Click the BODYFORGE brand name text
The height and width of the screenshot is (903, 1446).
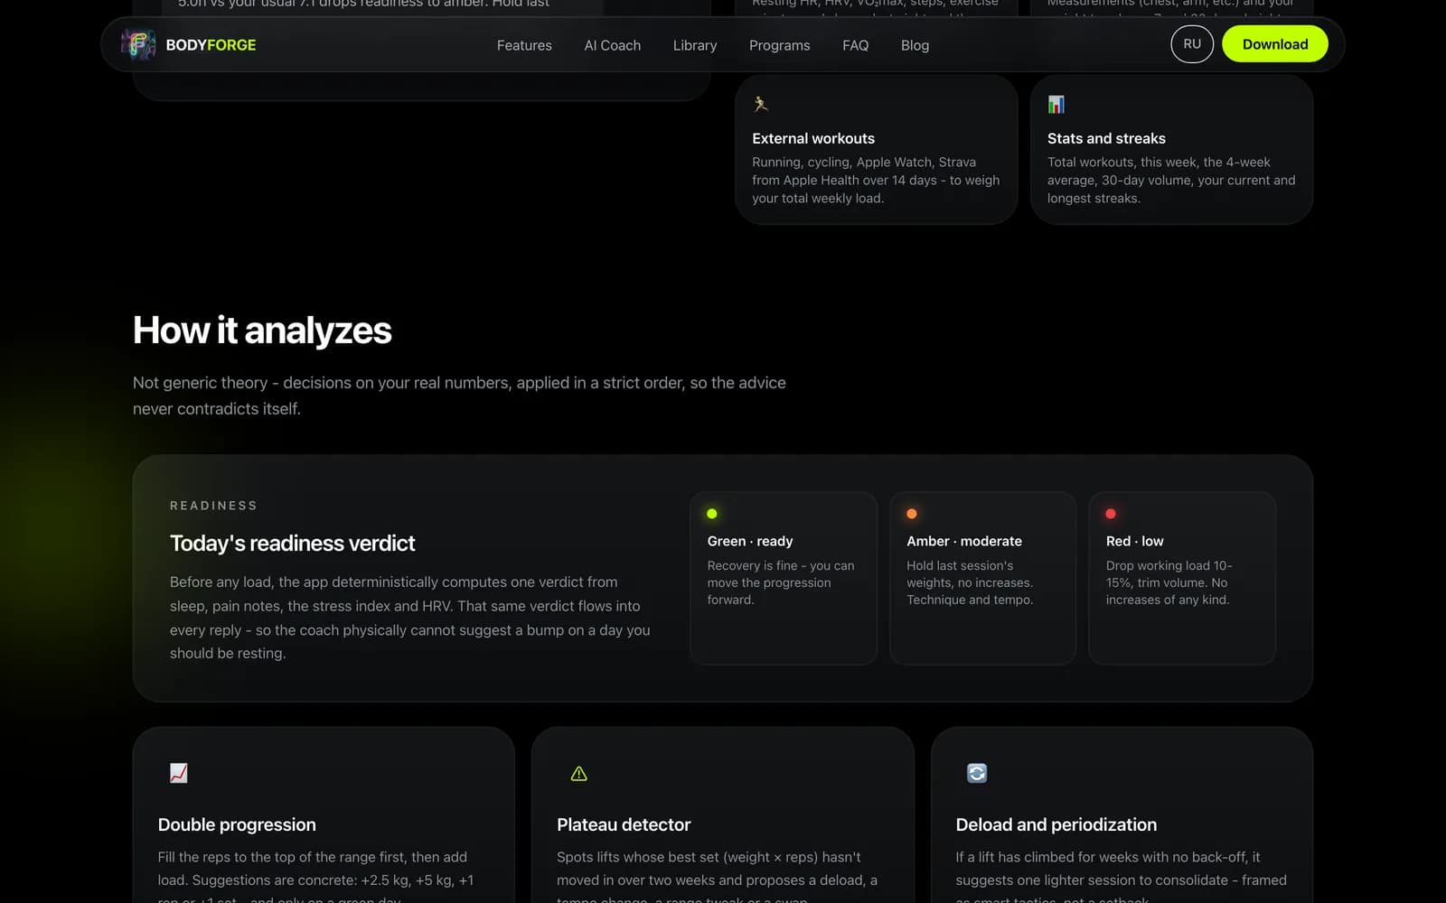point(211,45)
